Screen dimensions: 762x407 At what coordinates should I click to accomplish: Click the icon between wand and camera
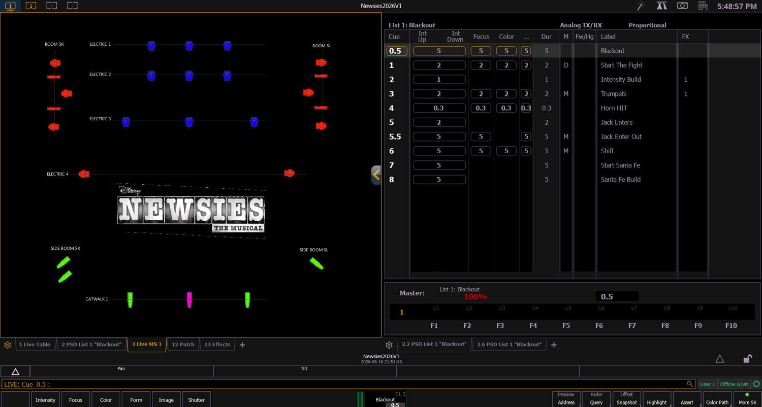coord(661,6)
